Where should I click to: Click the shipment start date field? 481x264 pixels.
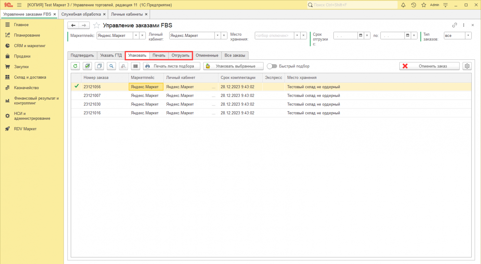pos(345,35)
